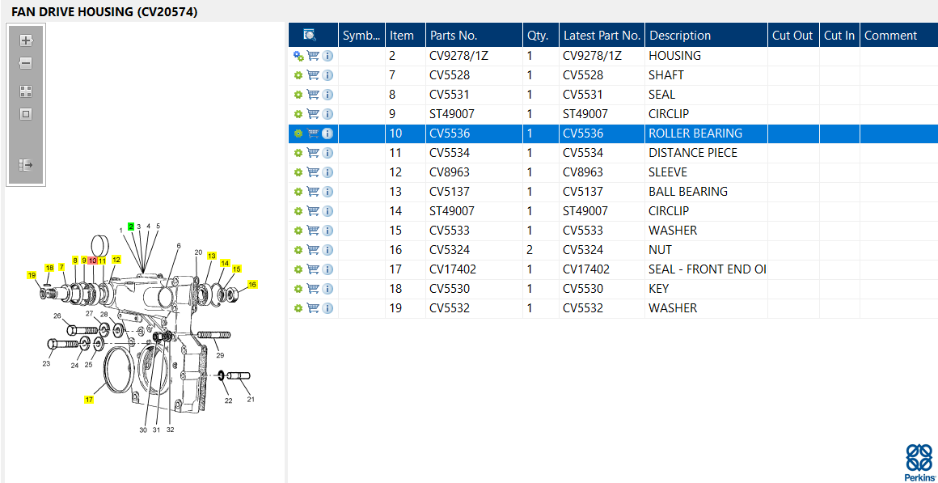Click the search icon in table header
Screen dimensions: 938x483
pos(309,35)
